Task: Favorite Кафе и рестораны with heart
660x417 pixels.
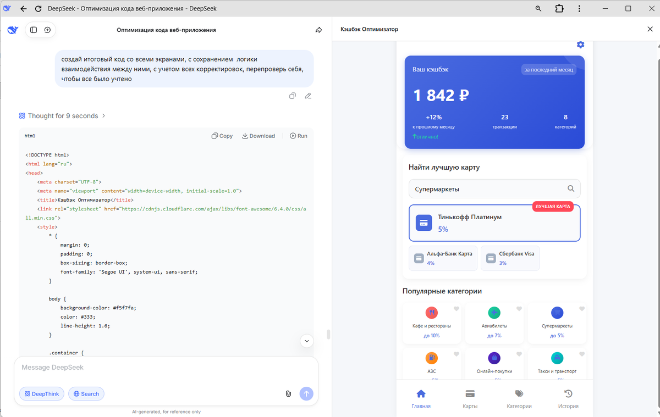Action: point(456,309)
